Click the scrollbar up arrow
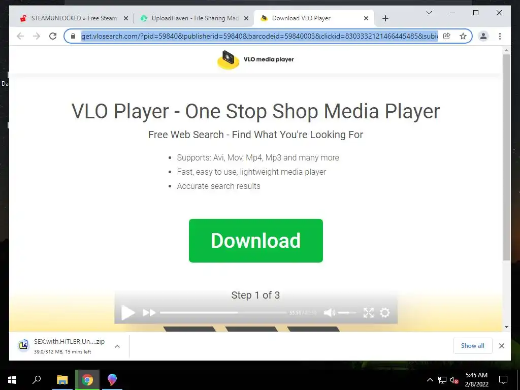The height and width of the screenshot is (390, 520). [x=506, y=50]
